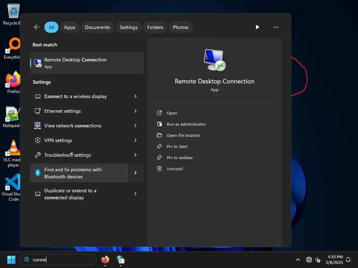This screenshot has width=358, height=268.
Task: Open Duplicate or extend connected display
Action: click(x=79, y=194)
